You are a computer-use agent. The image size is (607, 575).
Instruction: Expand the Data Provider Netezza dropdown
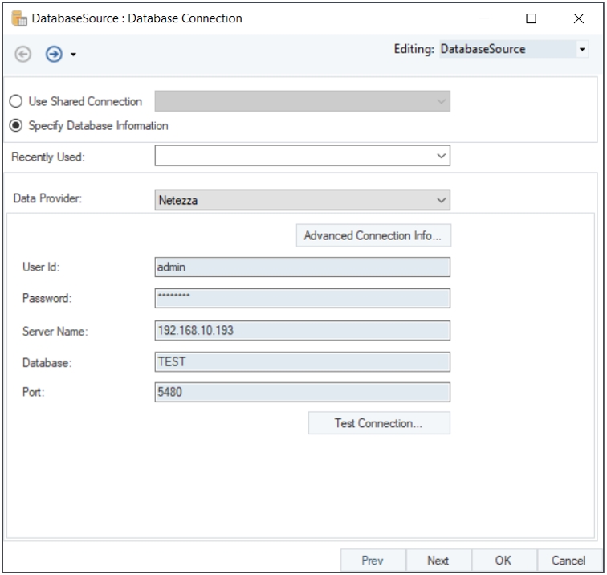point(302,200)
